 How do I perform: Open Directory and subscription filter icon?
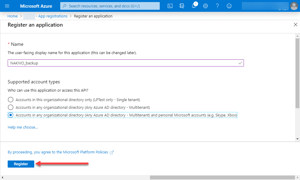(x=182, y=6)
